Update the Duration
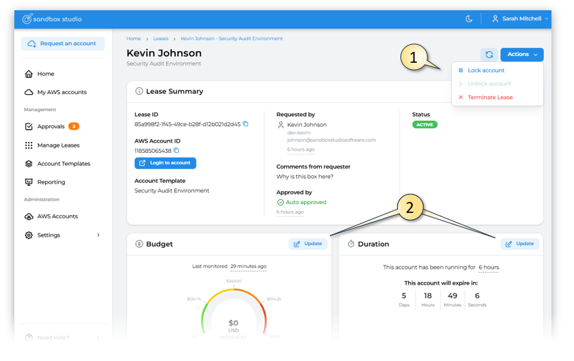Screen dimensions: 574x361 [x=520, y=244]
